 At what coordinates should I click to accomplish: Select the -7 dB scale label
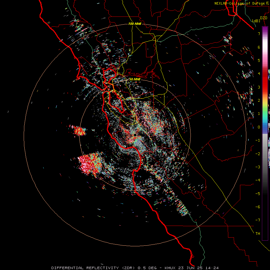tap(258, 220)
